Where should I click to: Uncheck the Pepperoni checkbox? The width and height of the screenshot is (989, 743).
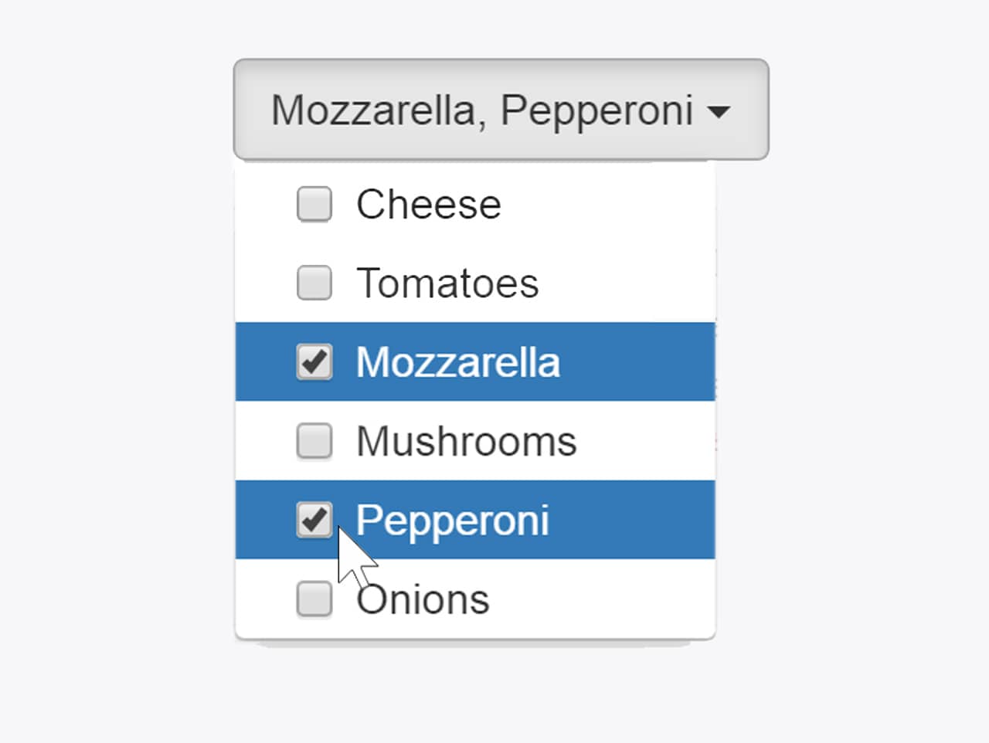(314, 519)
